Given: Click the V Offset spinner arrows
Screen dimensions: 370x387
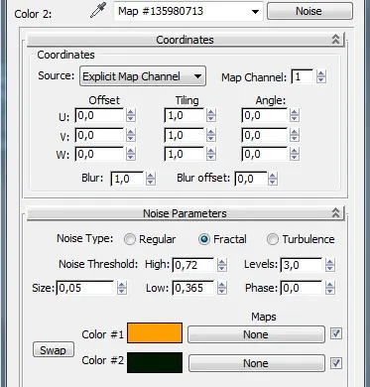Looking at the screenshot, I should [x=131, y=135].
